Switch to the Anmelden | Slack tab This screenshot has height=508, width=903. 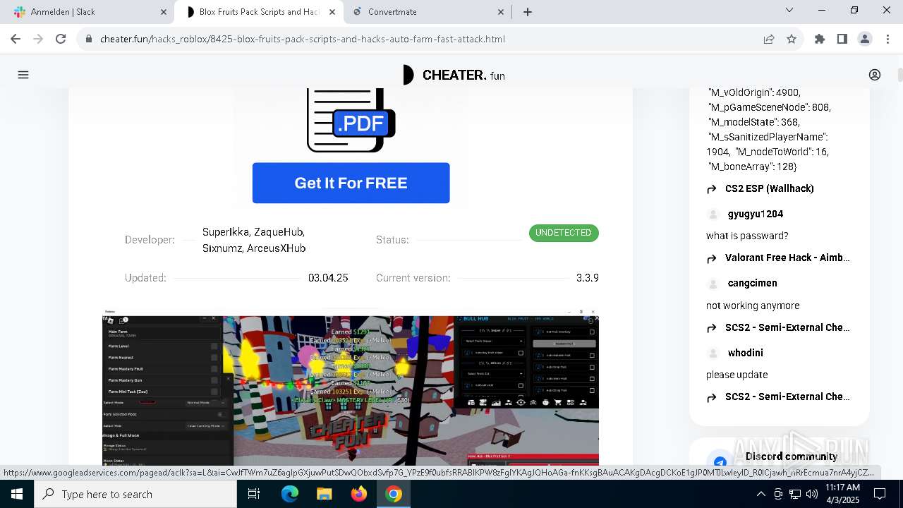click(89, 12)
